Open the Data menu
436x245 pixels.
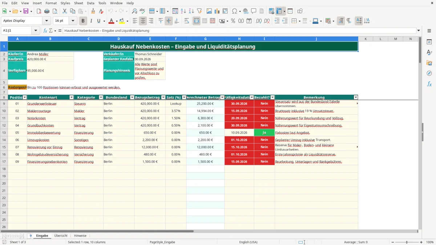[x=90, y=3]
